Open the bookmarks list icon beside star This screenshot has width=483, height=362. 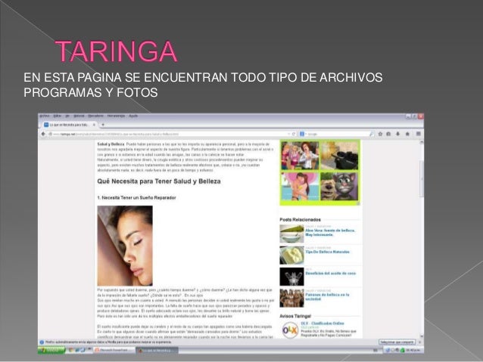click(388, 134)
